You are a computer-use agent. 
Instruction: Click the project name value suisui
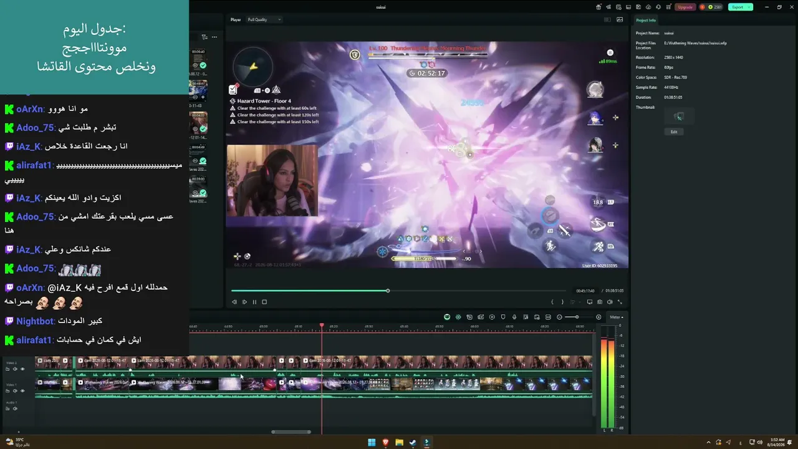click(669, 33)
